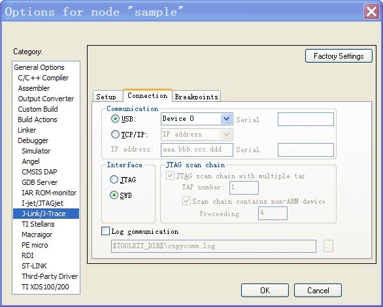Choose the SWD interface option
The image size is (383, 307).
pos(114,195)
